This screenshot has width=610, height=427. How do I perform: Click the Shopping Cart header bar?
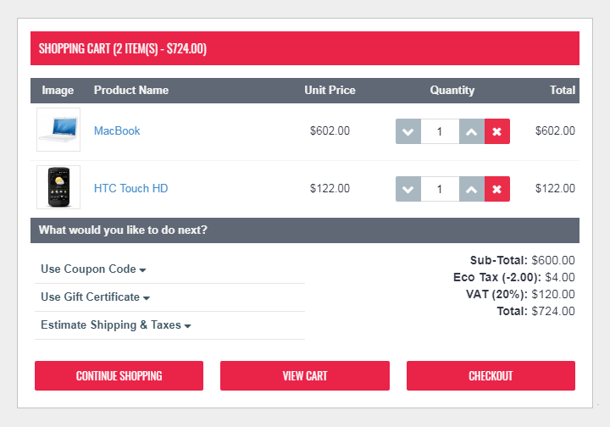click(x=305, y=48)
